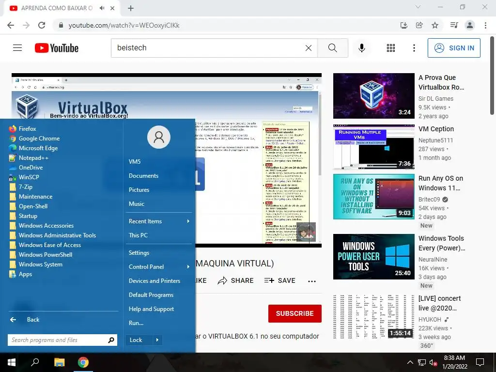Open This PC from start menu
The image size is (496, 372).
138,235
